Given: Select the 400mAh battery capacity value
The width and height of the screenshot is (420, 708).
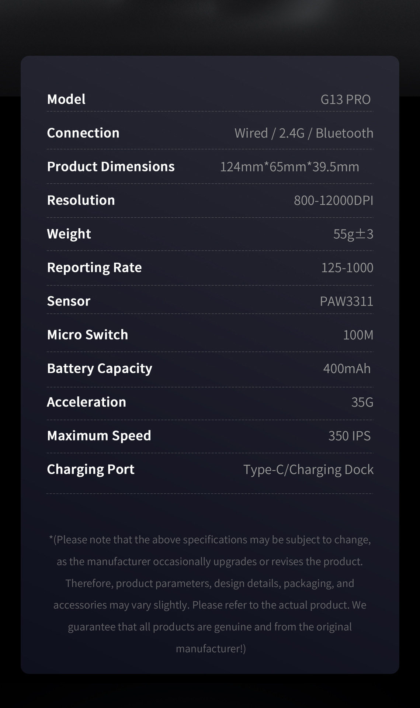Looking at the screenshot, I should 347,368.
